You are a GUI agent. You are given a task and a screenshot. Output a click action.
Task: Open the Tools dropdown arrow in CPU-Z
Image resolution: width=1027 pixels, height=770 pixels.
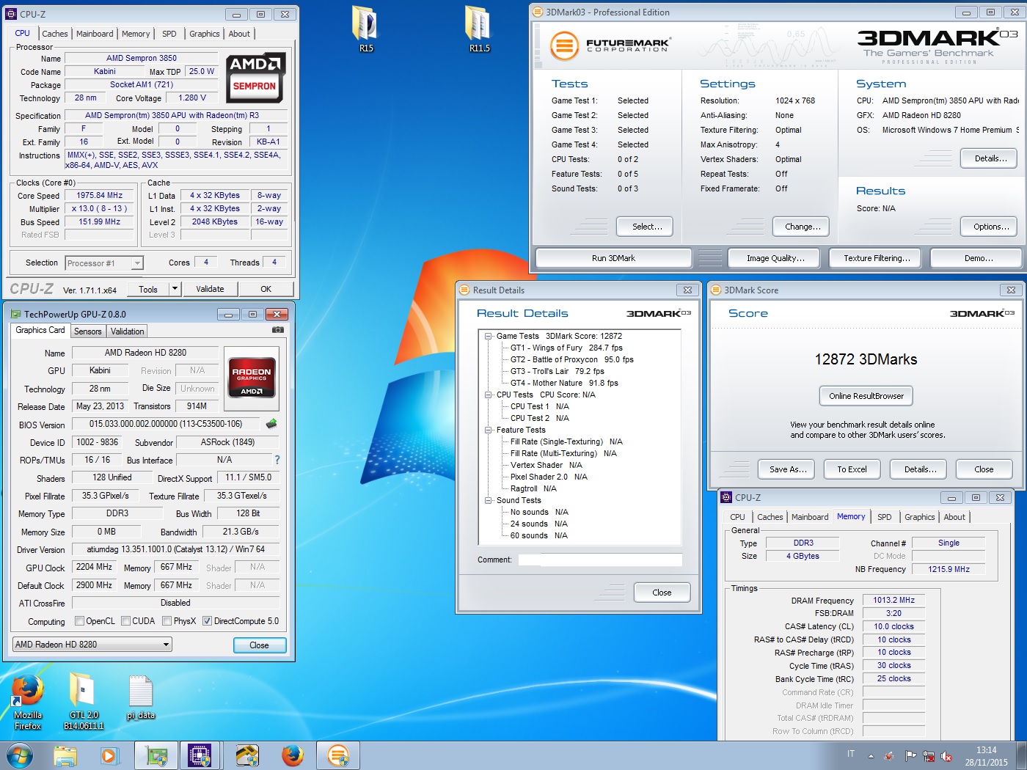pyautogui.click(x=175, y=289)
